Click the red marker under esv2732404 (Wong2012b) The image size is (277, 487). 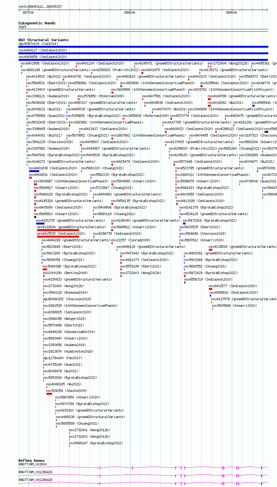pyautogui.click(x=210, y=66)
